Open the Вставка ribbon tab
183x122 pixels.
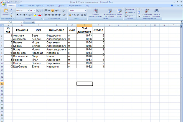pos(21,6)
